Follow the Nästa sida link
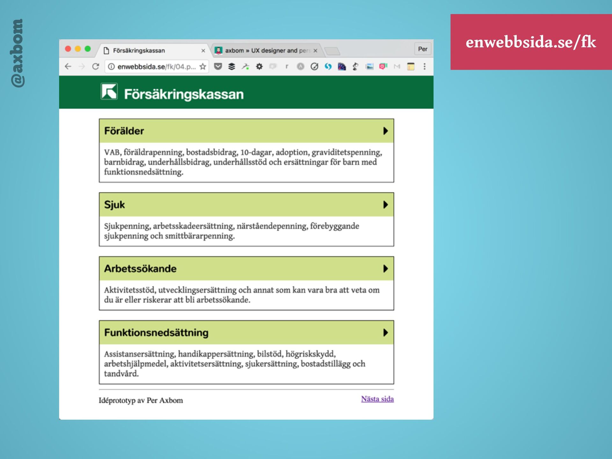The image size is (612, 459). pos(377,399)
